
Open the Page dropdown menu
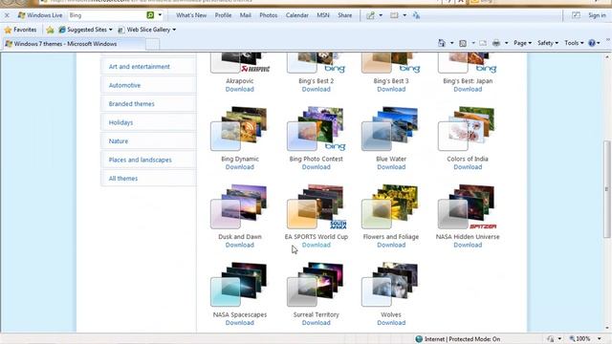[x=522, y=43]
